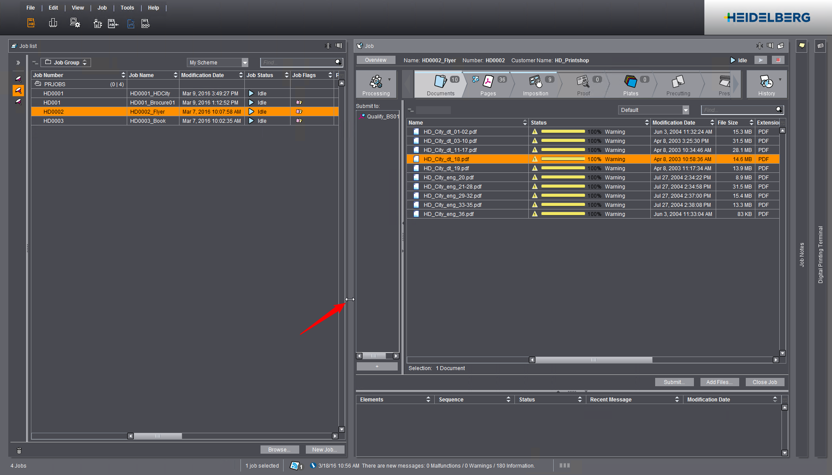832x475 pixels.
Task: Click the messages icon in status bar
Action: pos(295,466)
